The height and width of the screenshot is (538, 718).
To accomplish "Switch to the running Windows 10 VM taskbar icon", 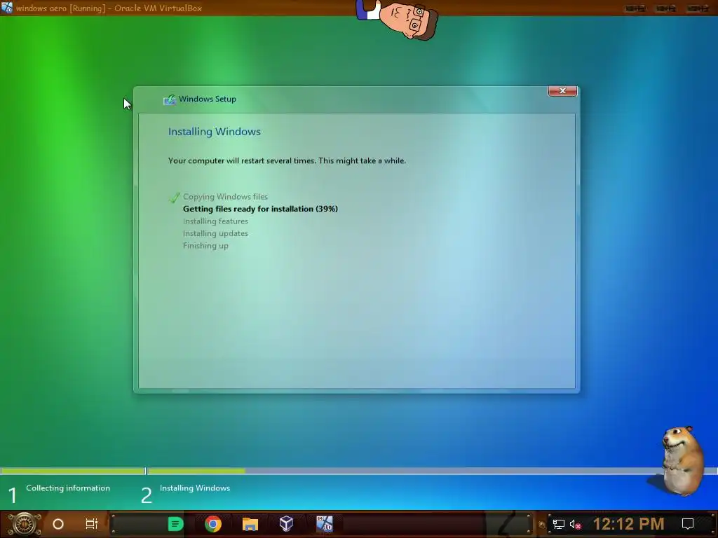I will [324, 524].
